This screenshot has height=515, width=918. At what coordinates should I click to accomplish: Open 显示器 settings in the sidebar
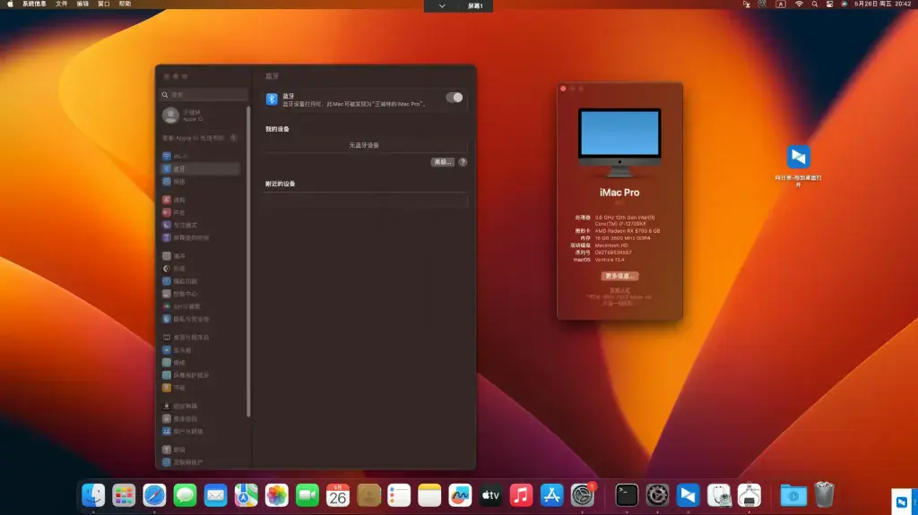coord(200,350)
